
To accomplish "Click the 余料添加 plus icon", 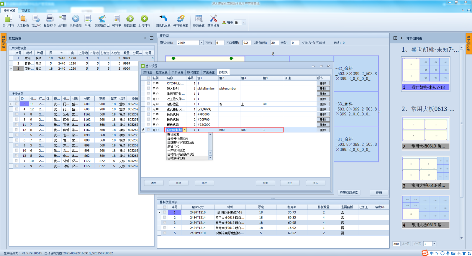I will 76,19.
